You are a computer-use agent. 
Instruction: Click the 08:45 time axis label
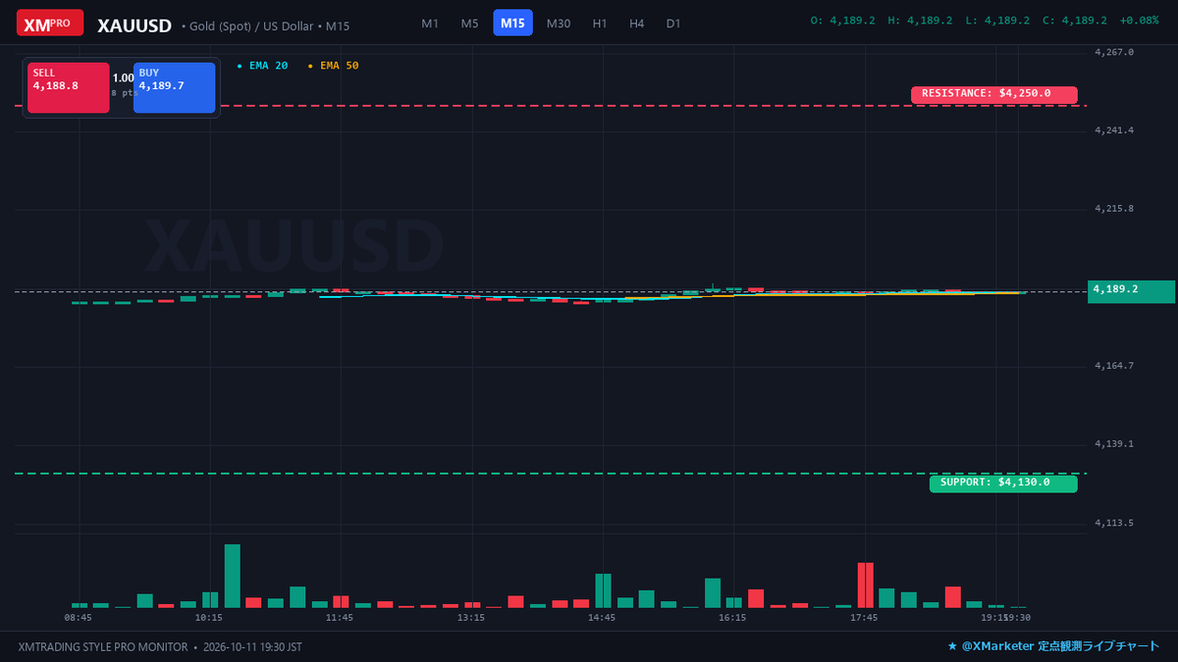[x=79, y=618]
